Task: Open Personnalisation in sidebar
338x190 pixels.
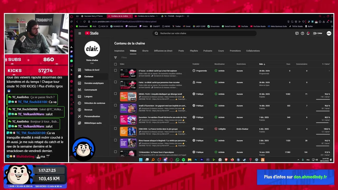Action: [x=92, y=116]
